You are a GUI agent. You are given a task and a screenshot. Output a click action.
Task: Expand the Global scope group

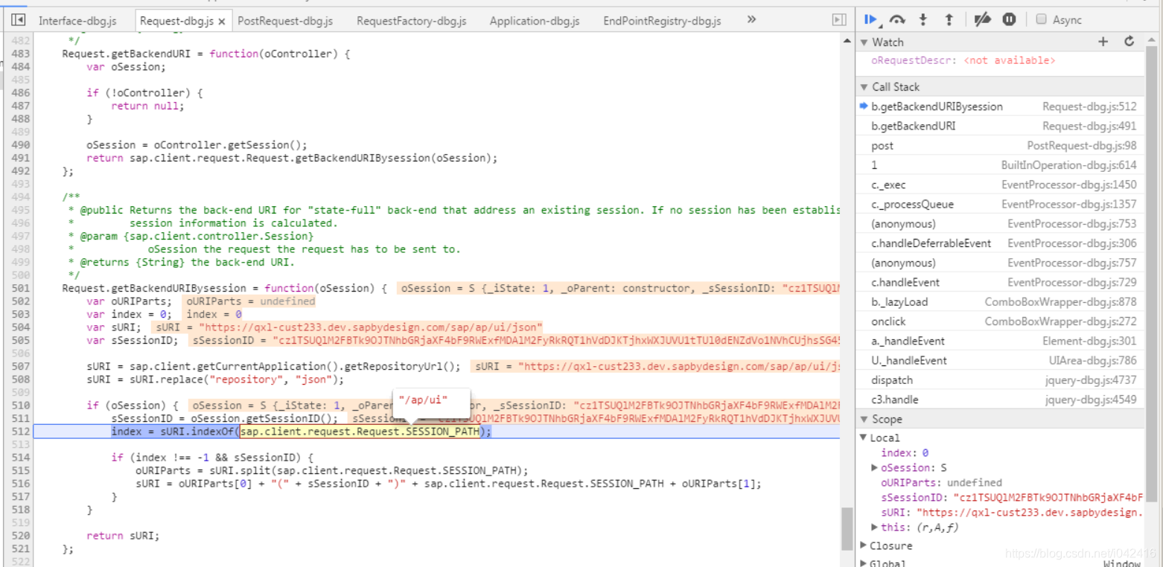pyautogui.click(x=864, y=563)
